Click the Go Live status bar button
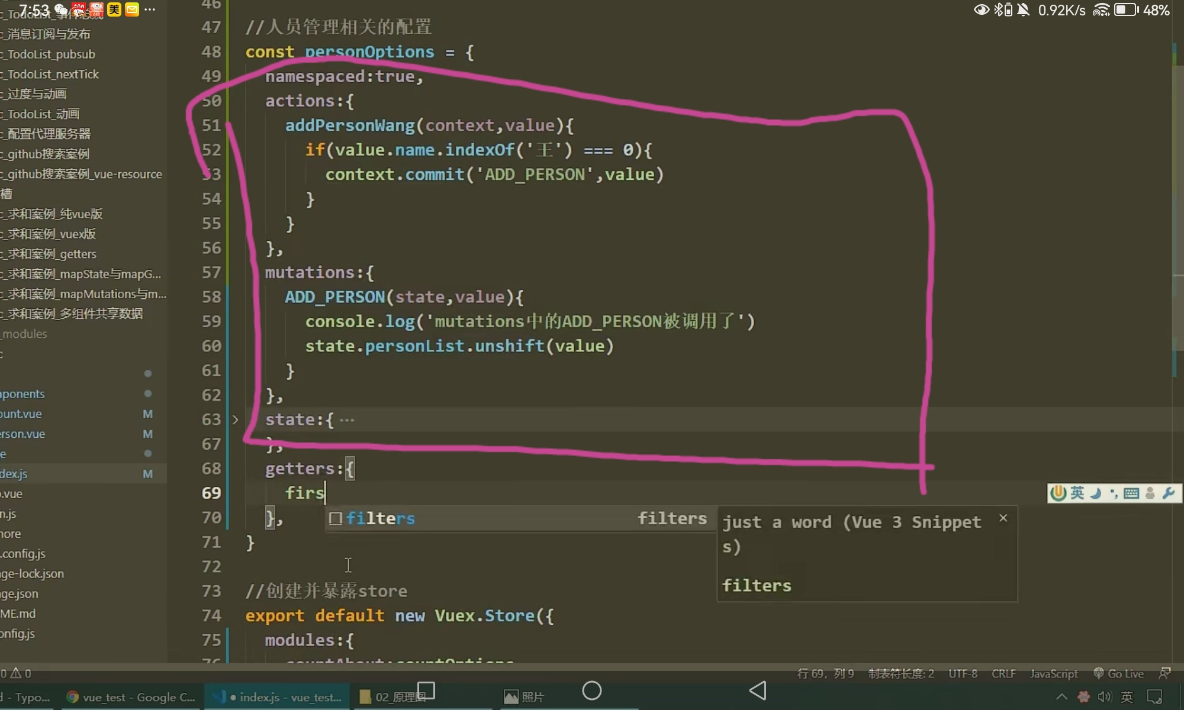This screenshot has width=1184, height=710. (1119, 673)
